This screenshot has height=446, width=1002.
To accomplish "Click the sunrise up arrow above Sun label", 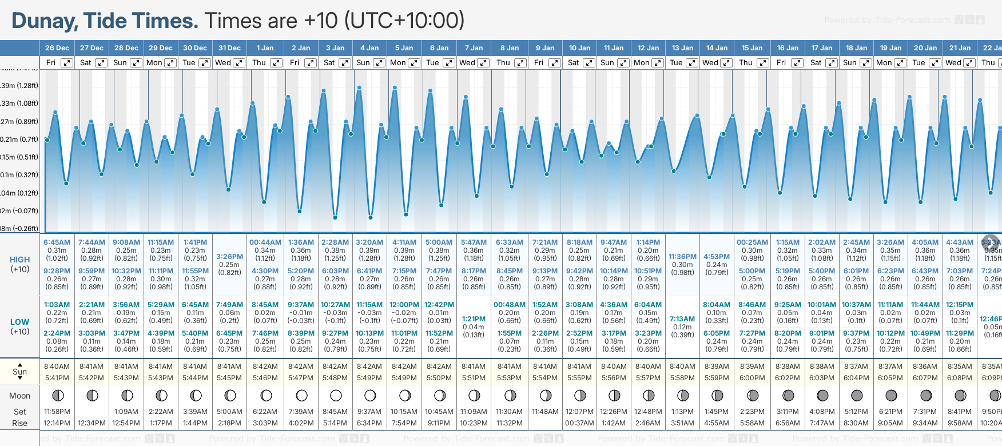I will [x=20, y=364].
